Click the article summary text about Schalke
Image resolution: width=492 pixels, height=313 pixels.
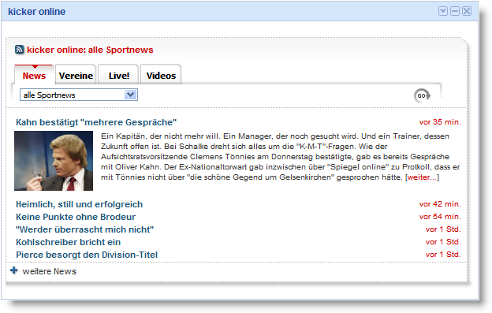(280, 156)
